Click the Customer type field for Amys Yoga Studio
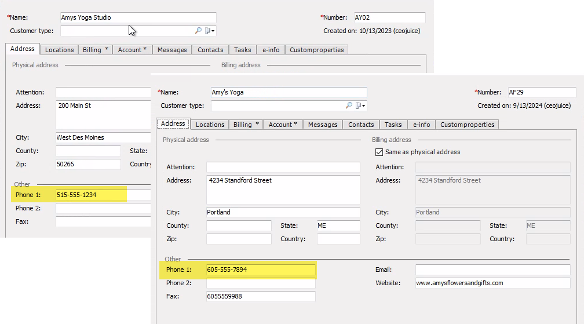584x324 pixels. [x=138, y=31]
